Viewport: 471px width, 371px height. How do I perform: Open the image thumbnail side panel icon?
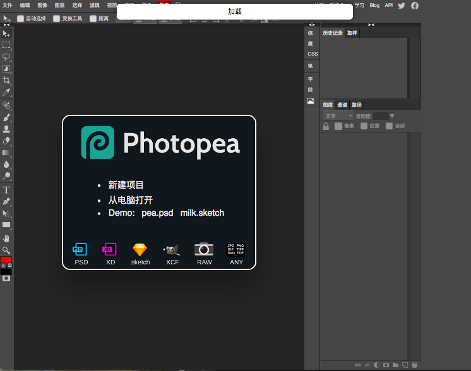point(311,101)
